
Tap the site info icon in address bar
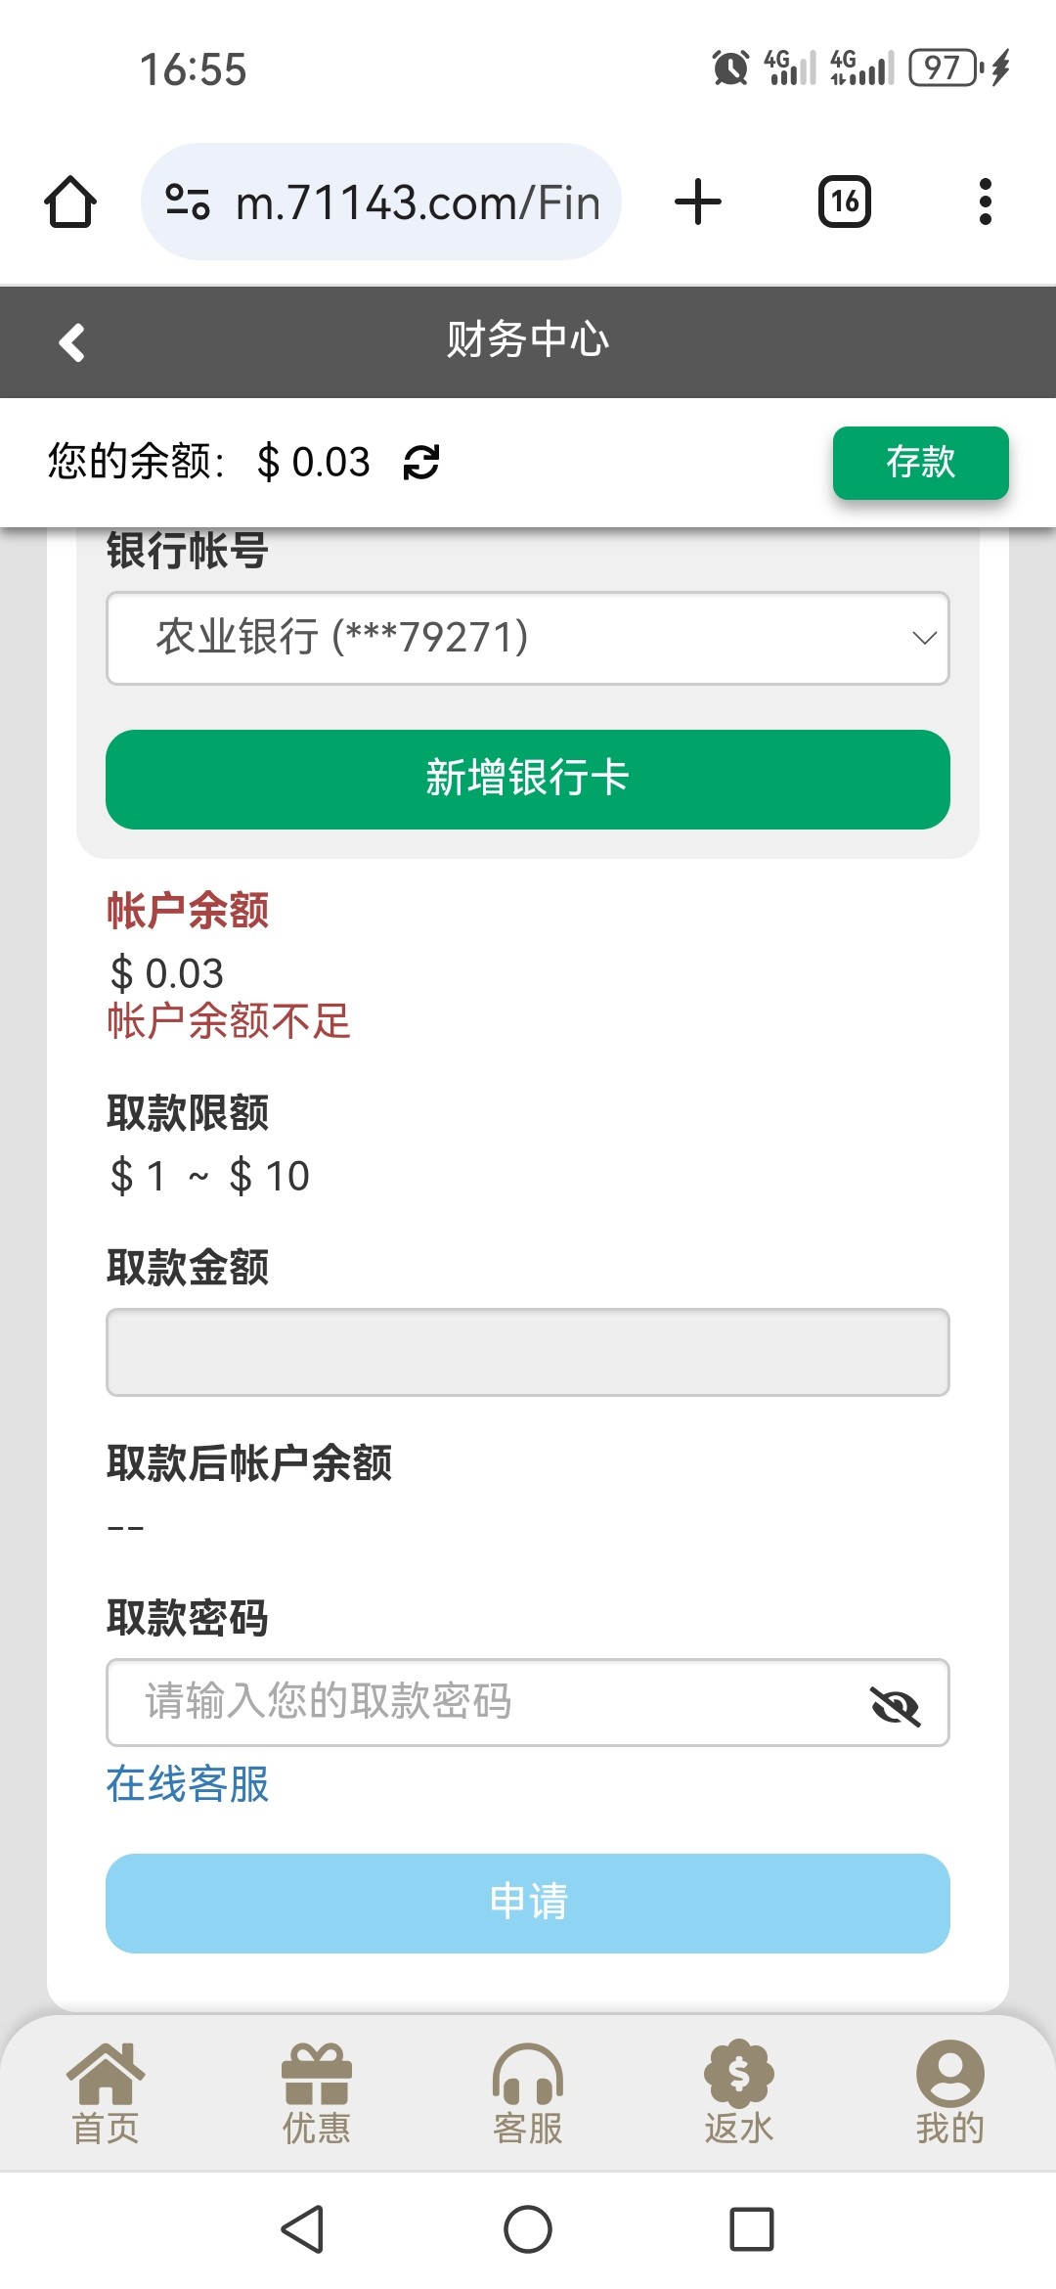click(x=188, y=202)
